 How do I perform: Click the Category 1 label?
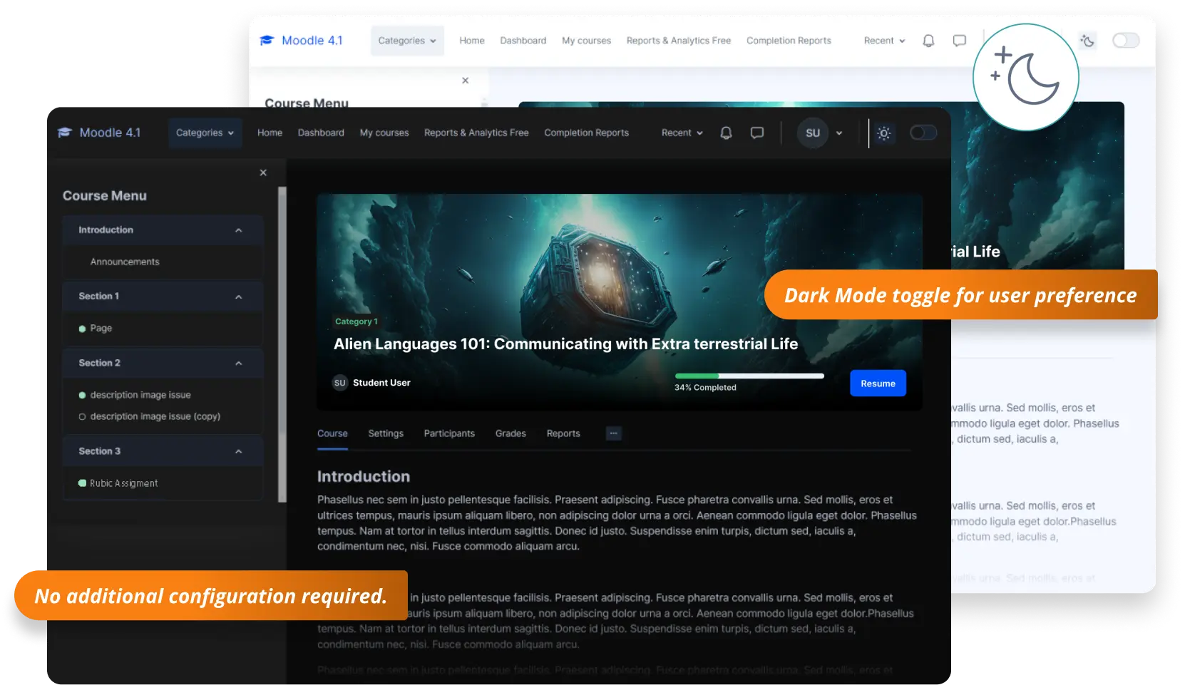(356, 321)
